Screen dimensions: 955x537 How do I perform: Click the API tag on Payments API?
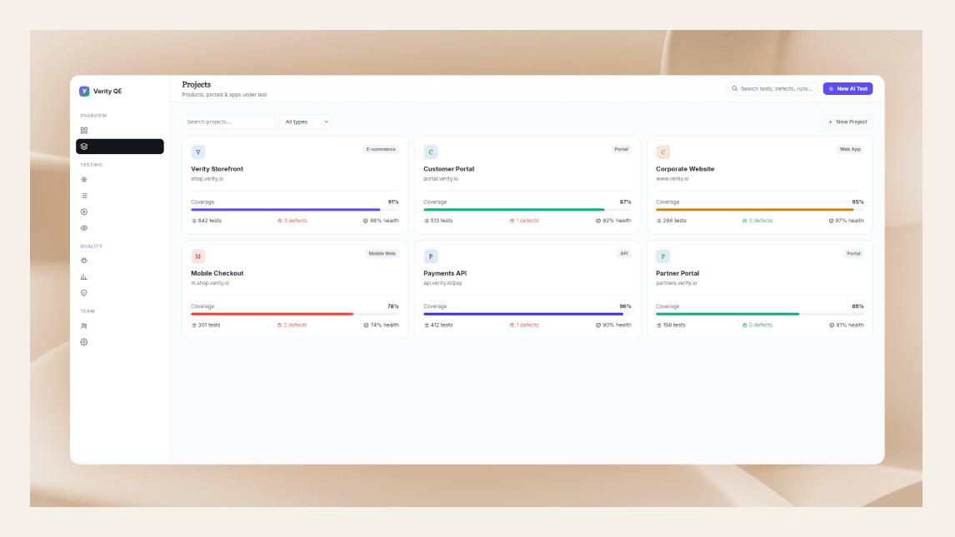(623, 254)
